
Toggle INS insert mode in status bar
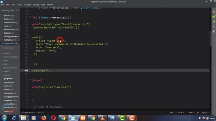tap(171, 113)
